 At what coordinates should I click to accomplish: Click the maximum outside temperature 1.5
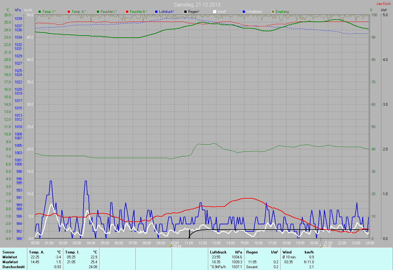[x=58, y=262]
